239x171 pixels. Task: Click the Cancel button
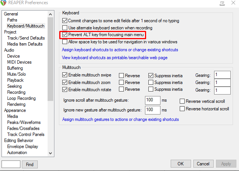[203, 164]
